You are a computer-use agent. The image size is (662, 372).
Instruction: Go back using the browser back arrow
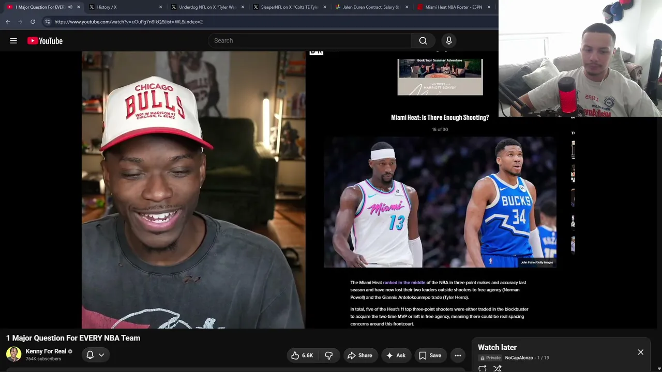[x=8, y=22]
